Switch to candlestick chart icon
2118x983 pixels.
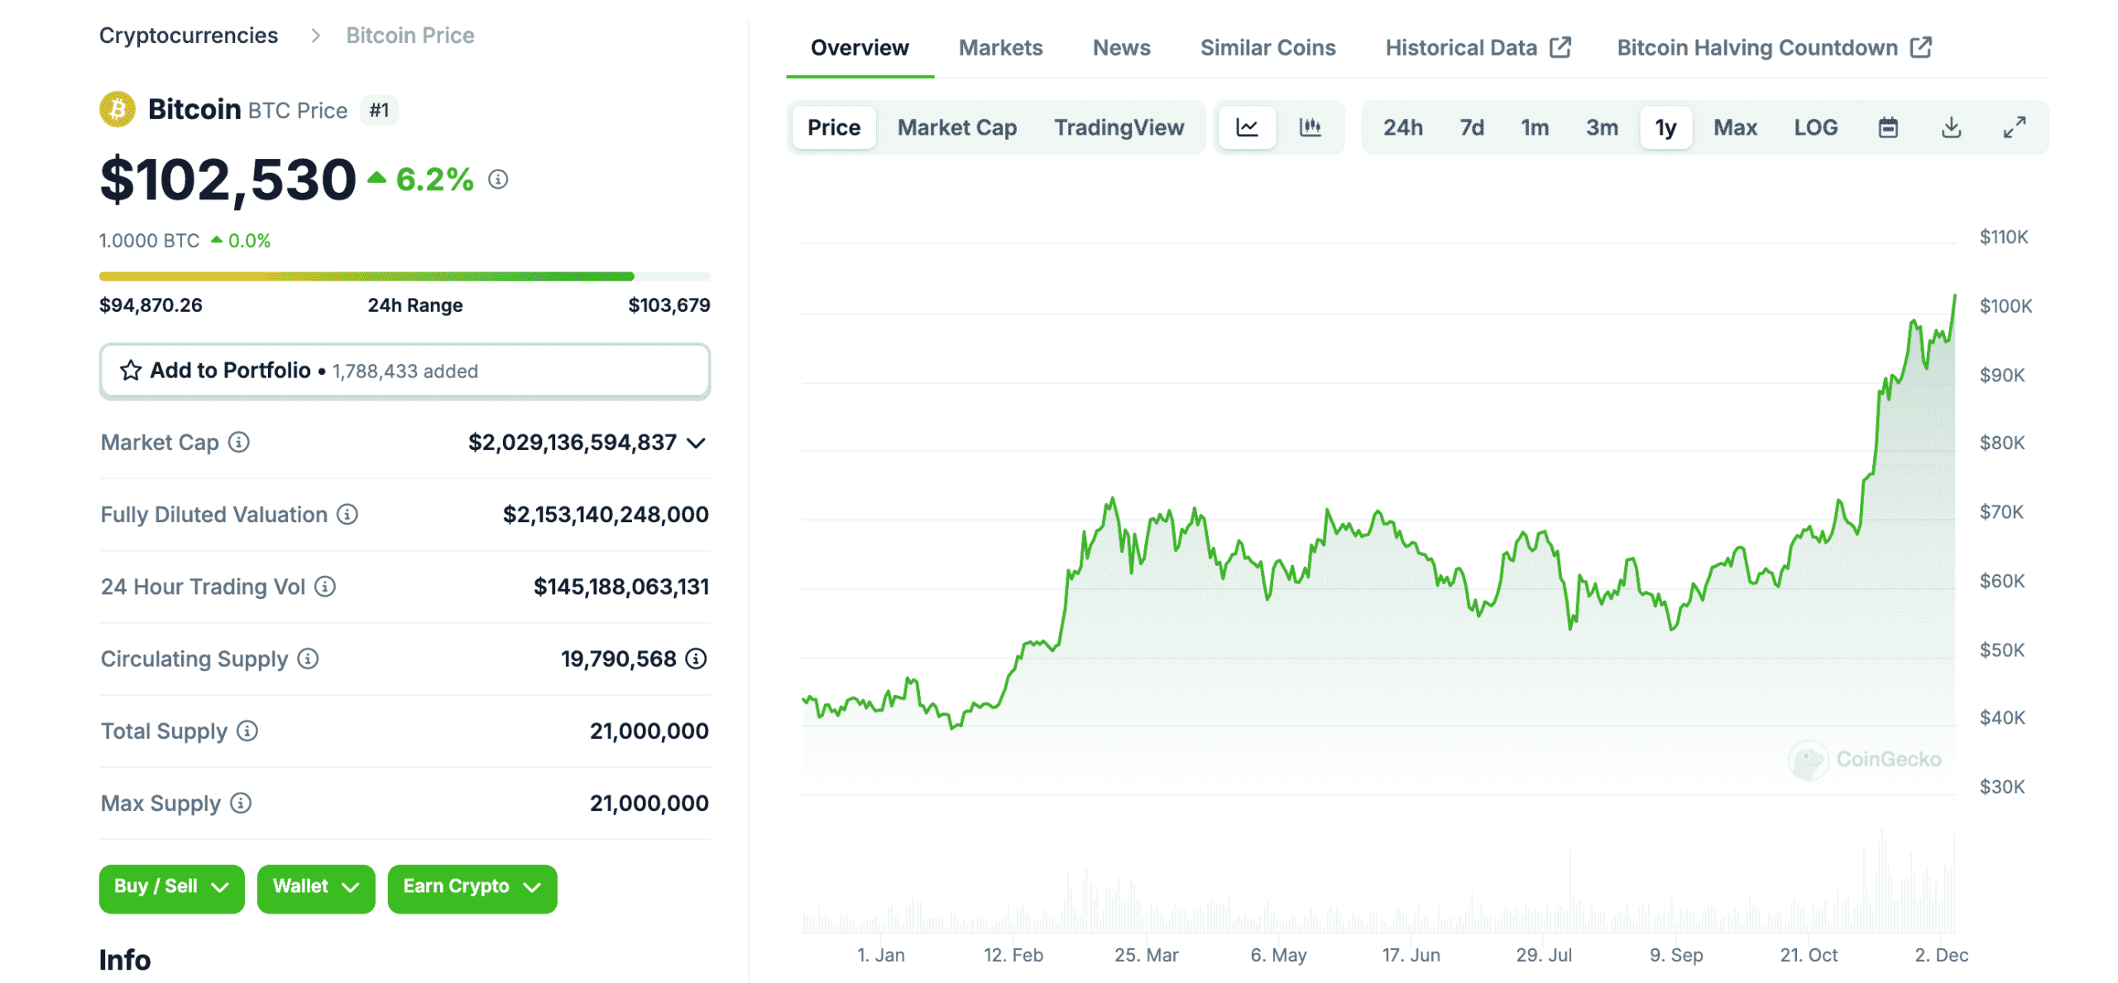click(x=1310, y=127)
